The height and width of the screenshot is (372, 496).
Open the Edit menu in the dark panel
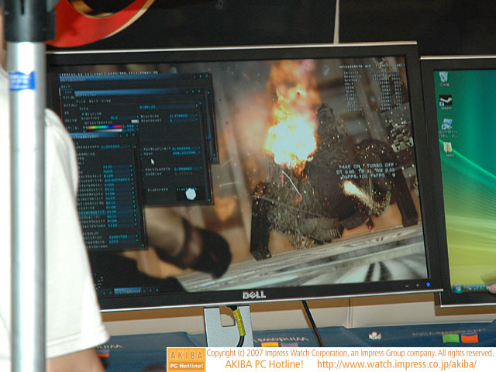pos(91,100)
